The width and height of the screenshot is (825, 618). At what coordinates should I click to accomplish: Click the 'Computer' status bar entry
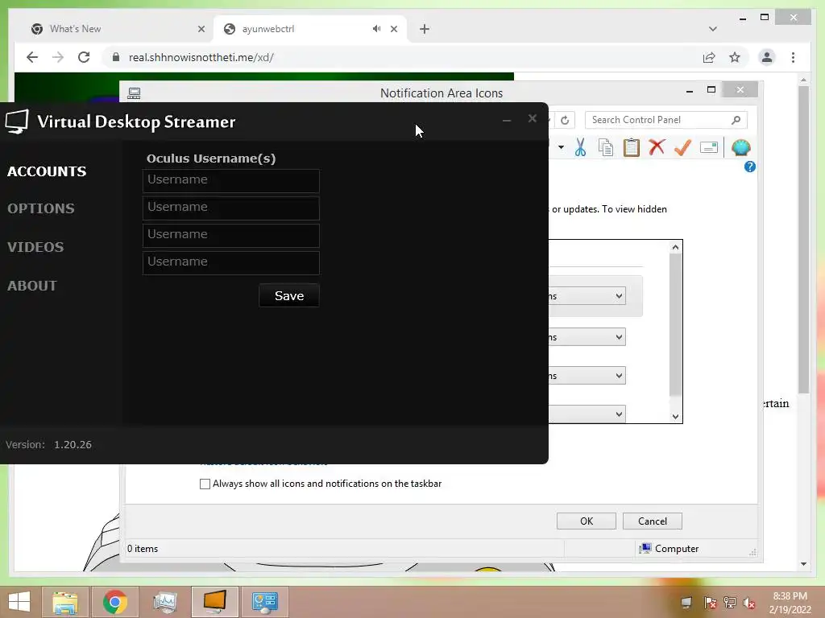(670, 549)
